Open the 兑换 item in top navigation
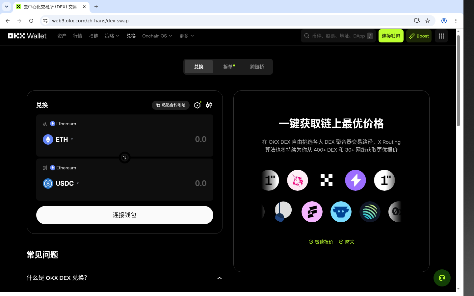 point(131,36)
